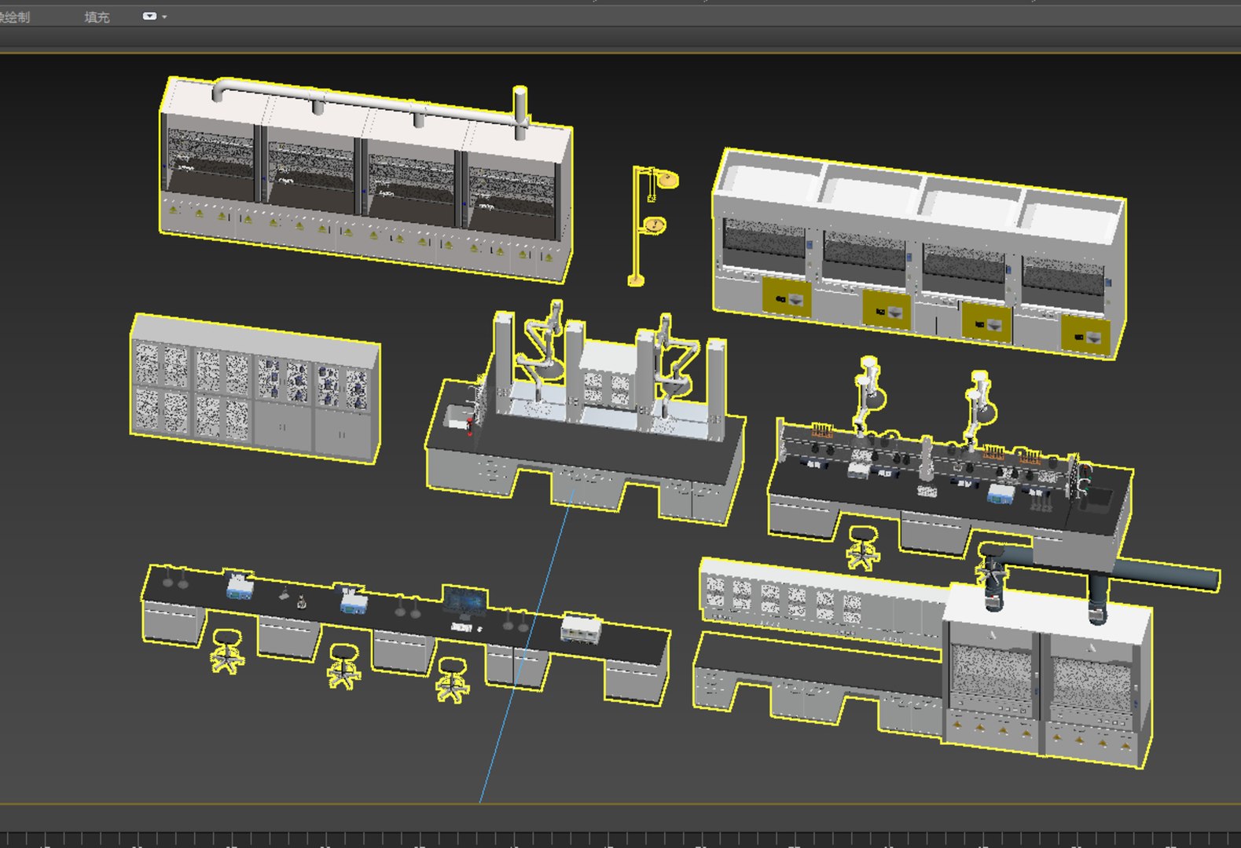This screenshot has width=1241, height=848.
Task: Click the white ribbon toggle button beside 填充
Action: pos(149,16)
